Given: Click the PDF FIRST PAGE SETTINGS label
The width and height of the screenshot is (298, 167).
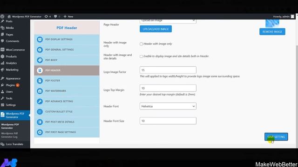Looking at the screenshot, I should [61, 132].
